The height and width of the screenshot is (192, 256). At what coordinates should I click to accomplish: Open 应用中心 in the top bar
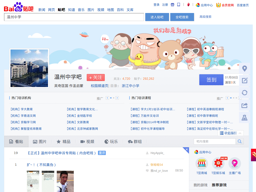pos(204,5)
